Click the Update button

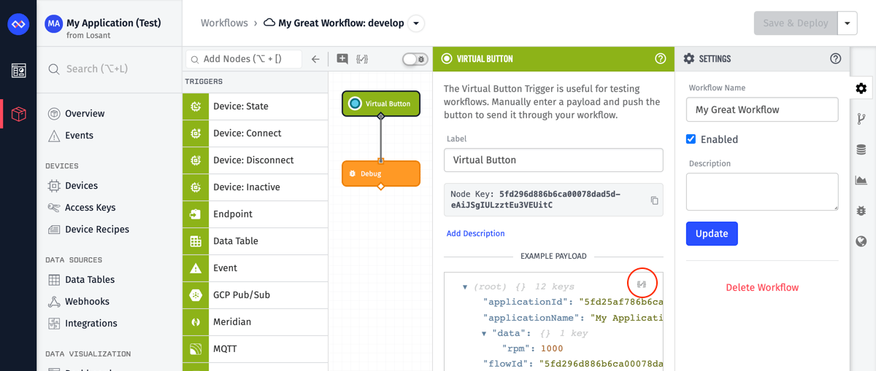coord(712,234)
